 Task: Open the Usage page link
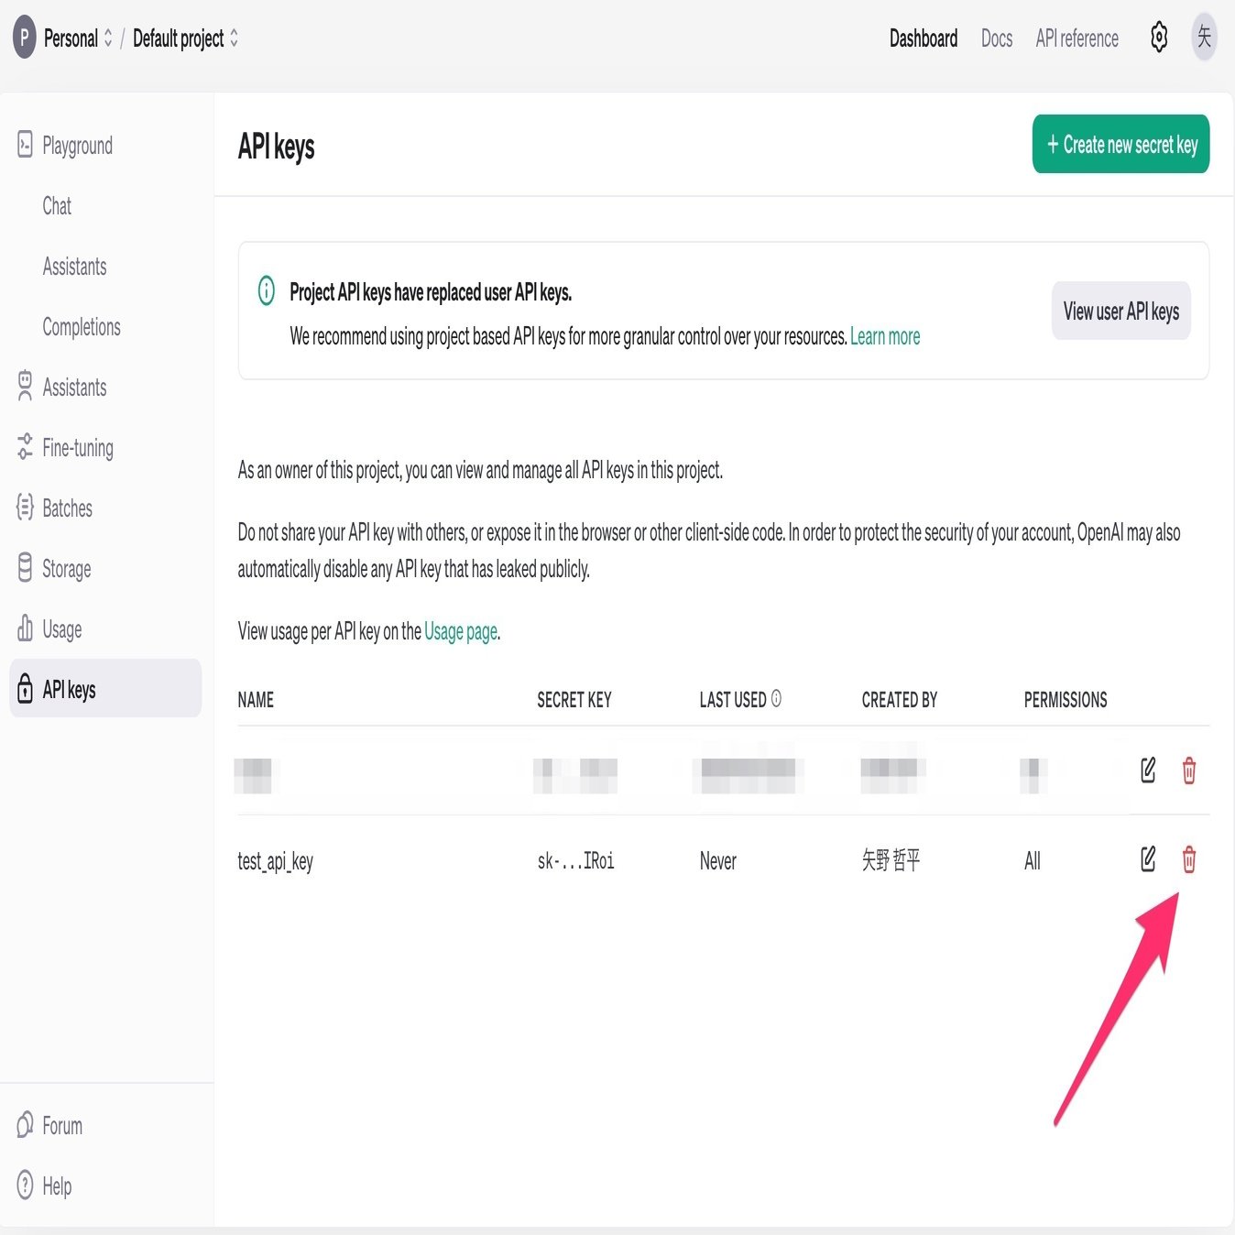461,631
